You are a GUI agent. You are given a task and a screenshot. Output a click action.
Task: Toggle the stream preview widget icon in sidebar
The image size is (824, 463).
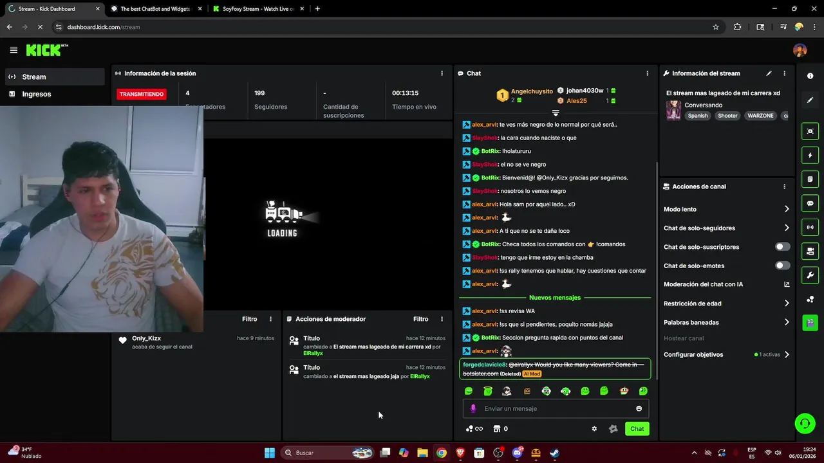click(810, 131)
